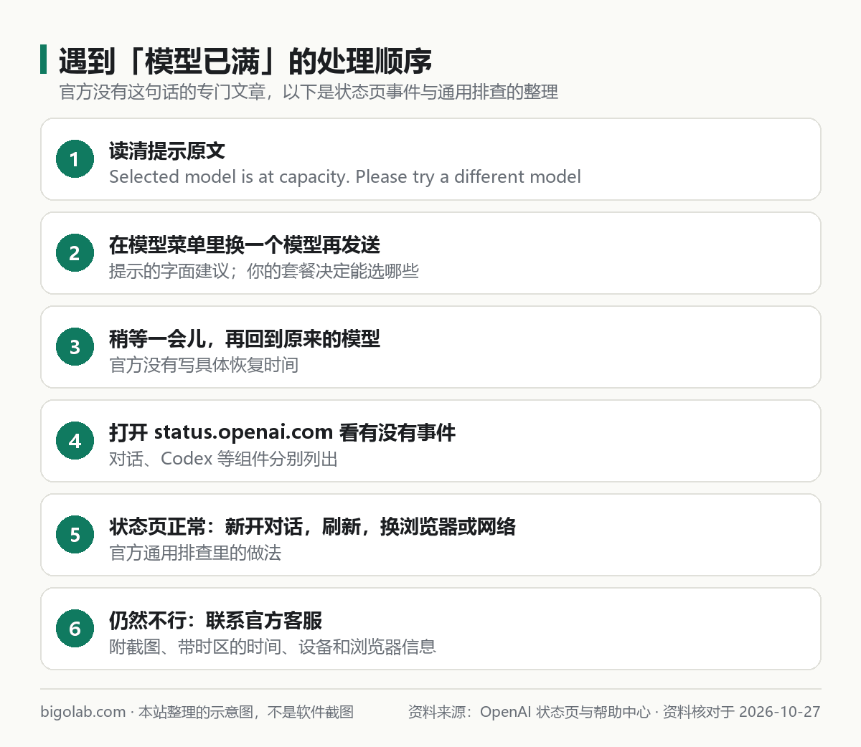Select the step title 读清提示原文

[167, 151]
